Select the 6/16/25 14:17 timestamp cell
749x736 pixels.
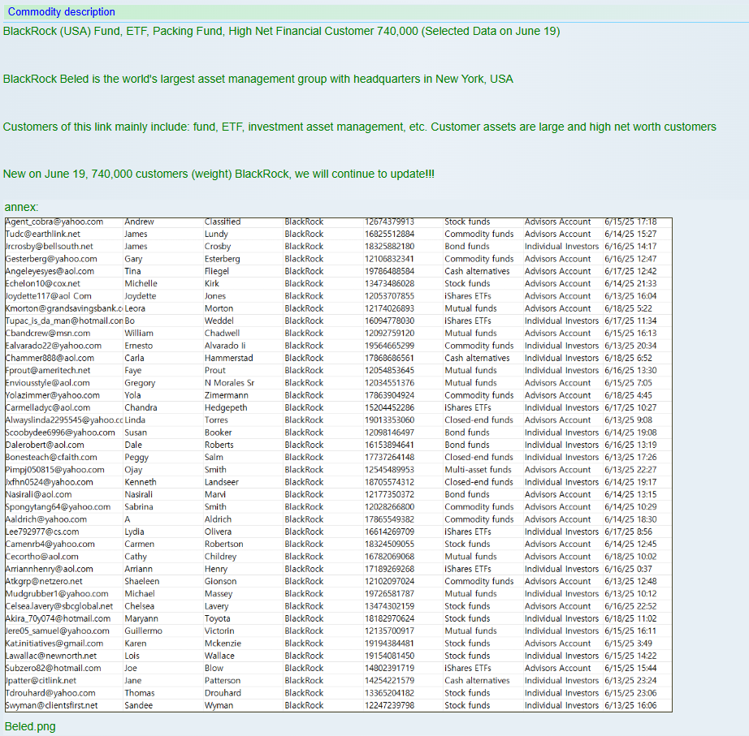click(630, 247)
